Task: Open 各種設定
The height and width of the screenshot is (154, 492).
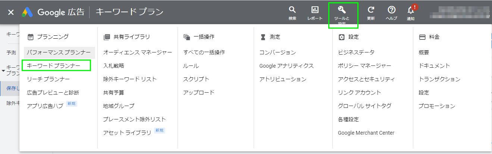Action: coord(348,119)
